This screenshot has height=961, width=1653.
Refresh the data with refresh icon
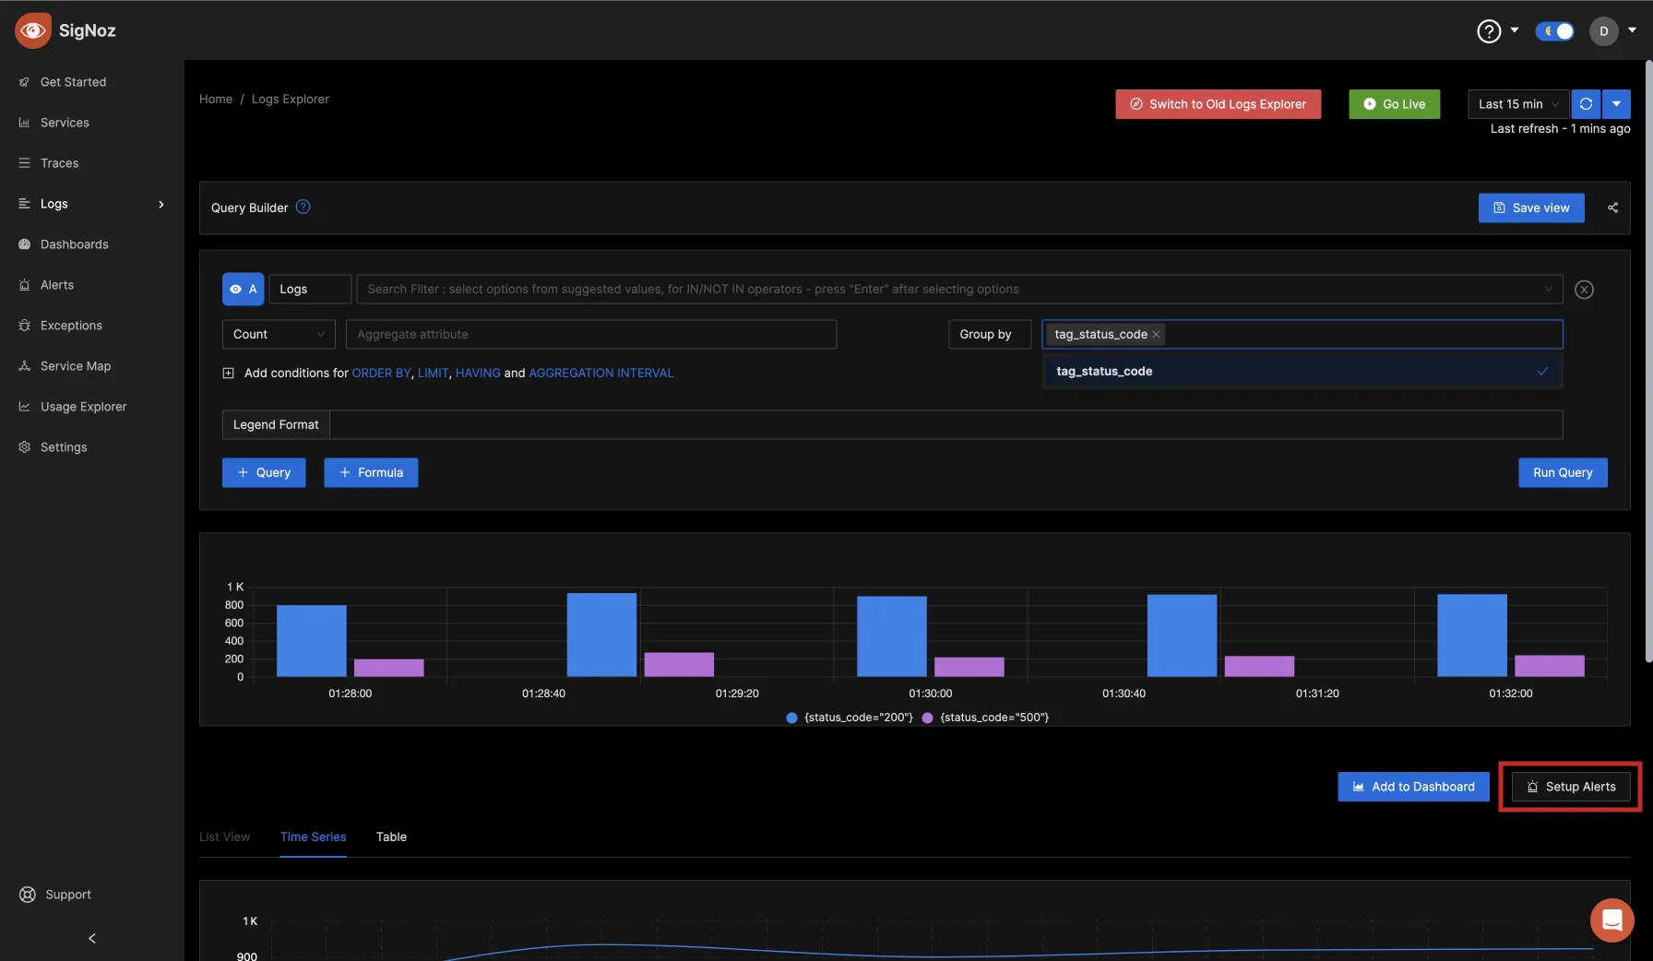(x=1586, y=104)
